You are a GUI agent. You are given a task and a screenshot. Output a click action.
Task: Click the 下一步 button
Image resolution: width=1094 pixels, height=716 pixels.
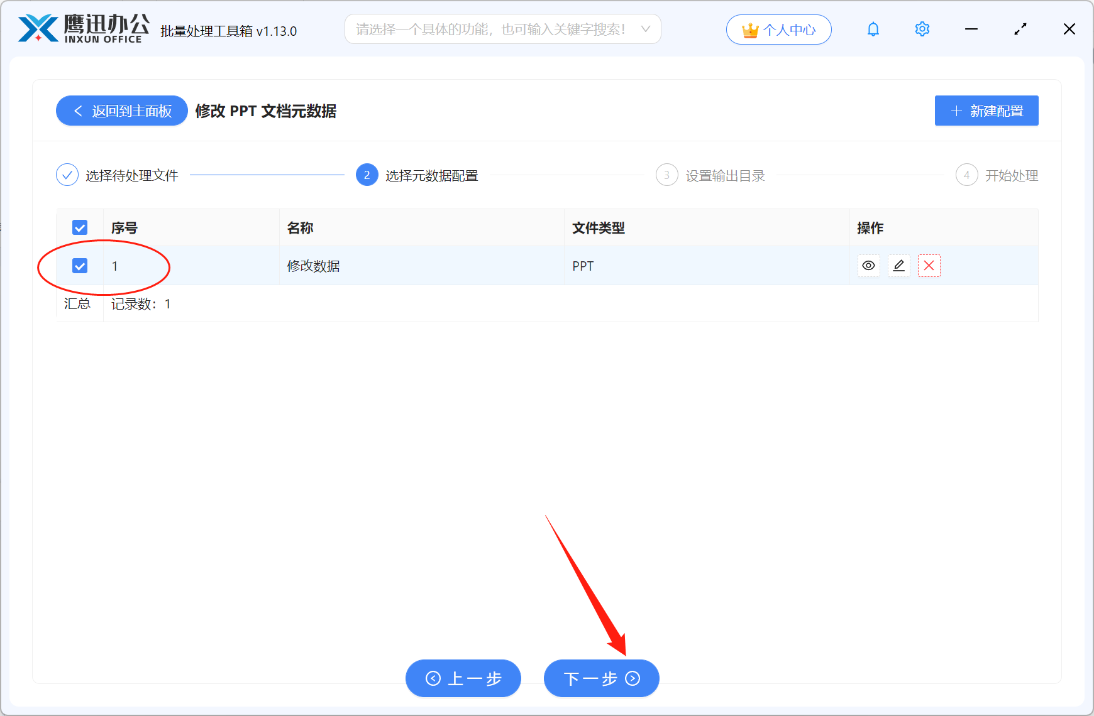point(600,678)
